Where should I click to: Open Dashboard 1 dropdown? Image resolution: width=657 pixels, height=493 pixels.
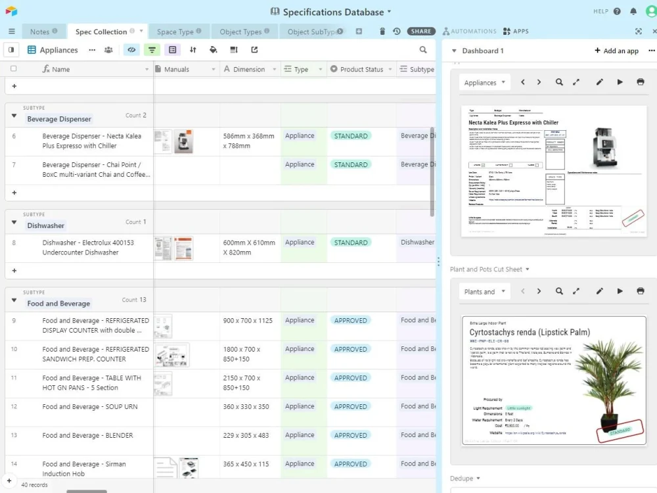pyautogui.click(x=454, y=51)
